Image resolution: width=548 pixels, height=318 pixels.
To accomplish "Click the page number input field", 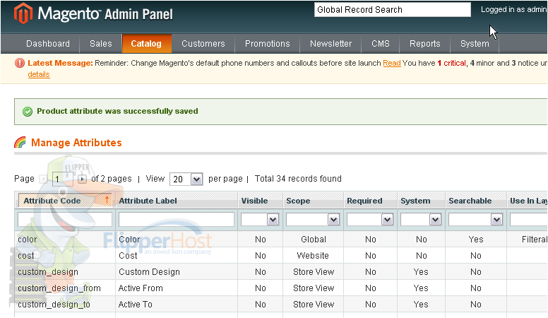I will click(62, 179).
